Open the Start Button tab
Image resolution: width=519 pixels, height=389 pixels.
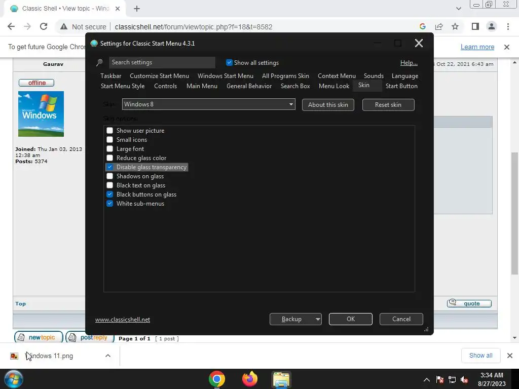point(401,86)
